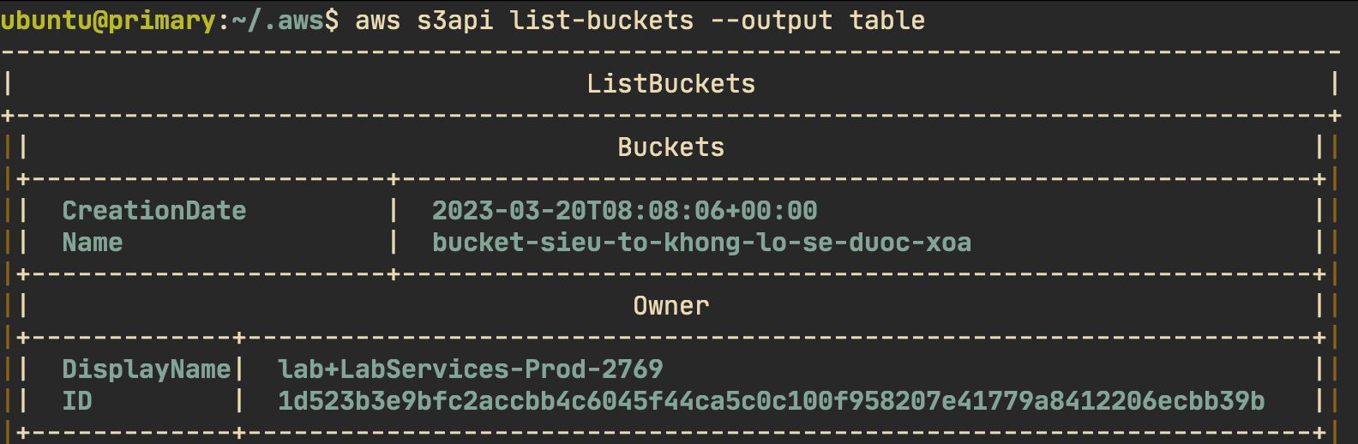This screenshot has height=444, width=1358.
Task: Click the long owner ID hash value
Action: click(772, 401)
